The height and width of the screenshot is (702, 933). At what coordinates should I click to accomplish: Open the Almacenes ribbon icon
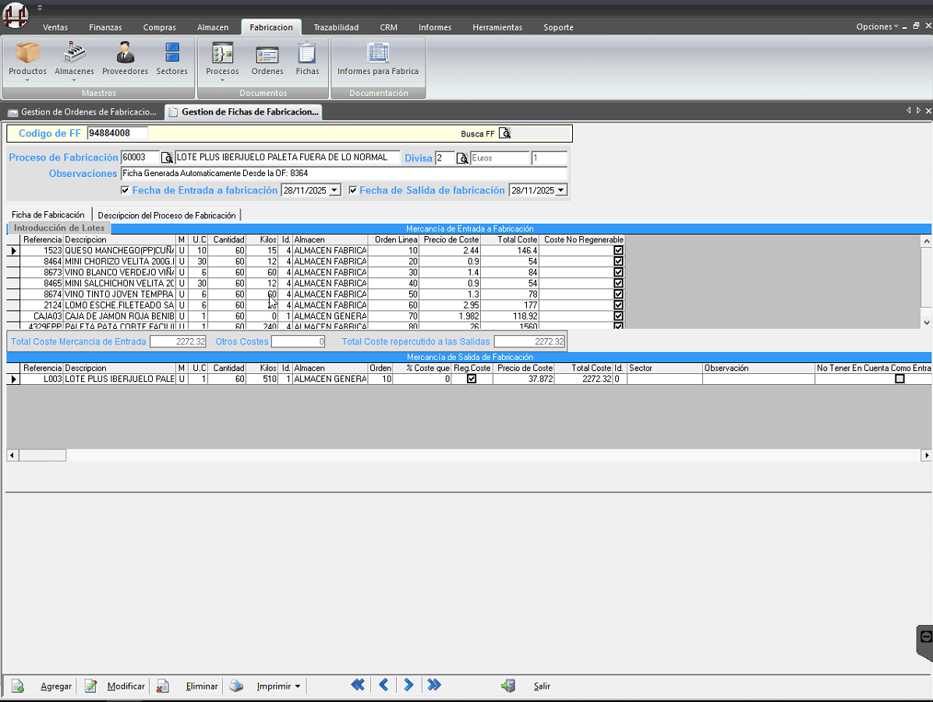pos(74,53)
